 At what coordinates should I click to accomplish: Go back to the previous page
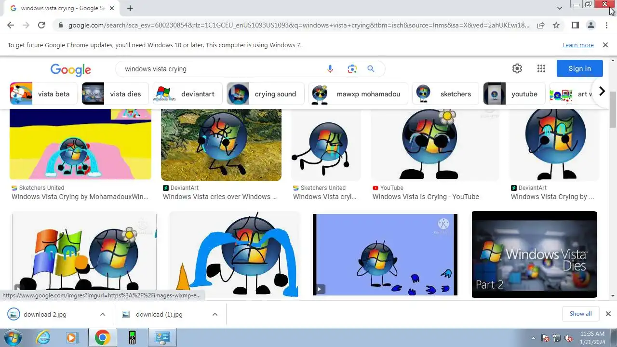(11, 25)
